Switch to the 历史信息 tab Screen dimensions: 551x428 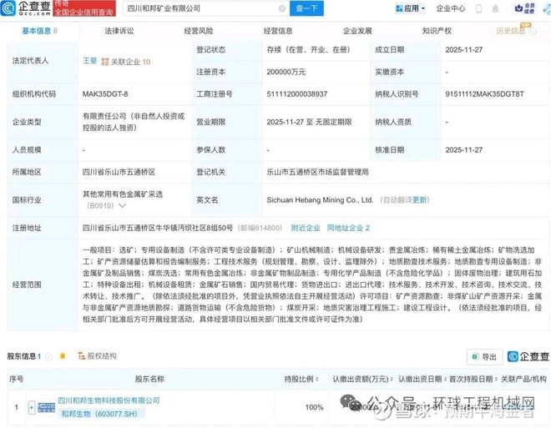tap(511, 31)
